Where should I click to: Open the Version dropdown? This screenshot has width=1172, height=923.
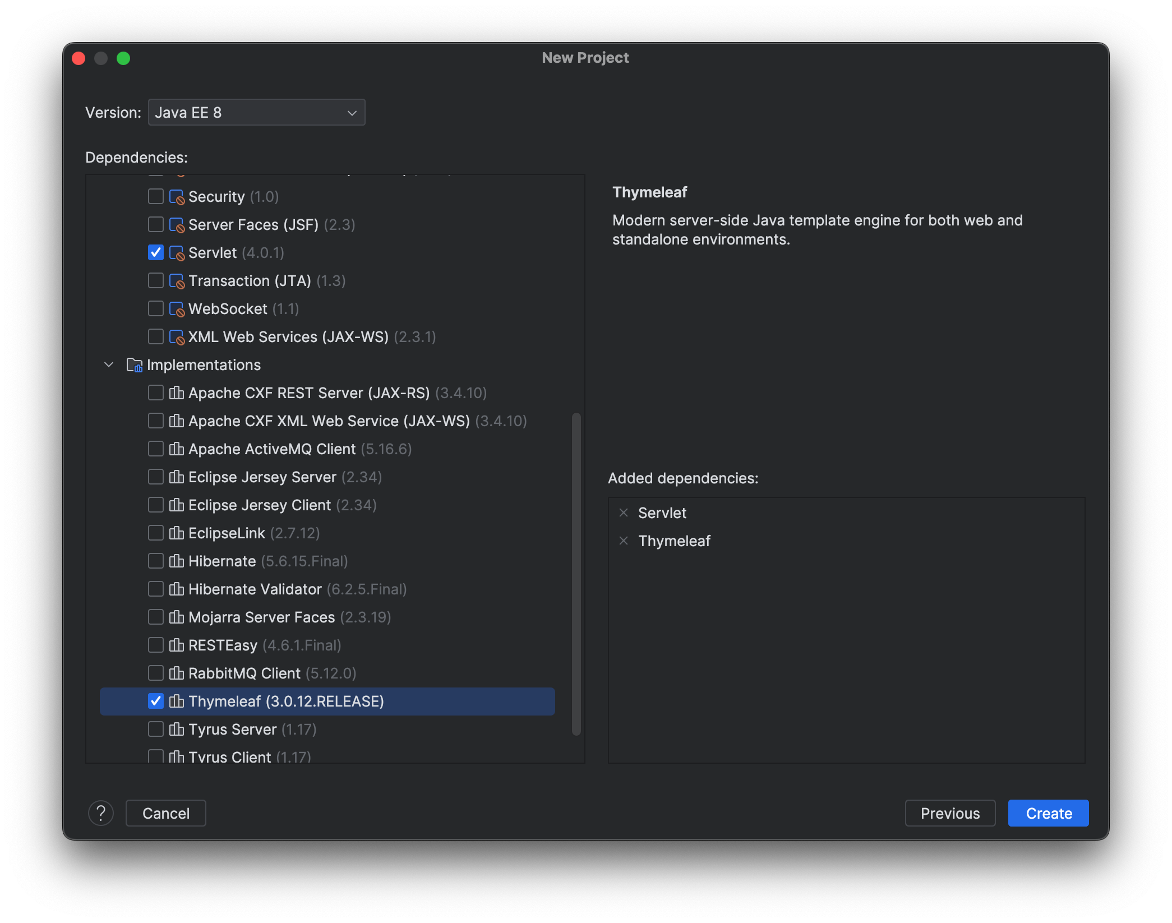(x=256, y=112)
